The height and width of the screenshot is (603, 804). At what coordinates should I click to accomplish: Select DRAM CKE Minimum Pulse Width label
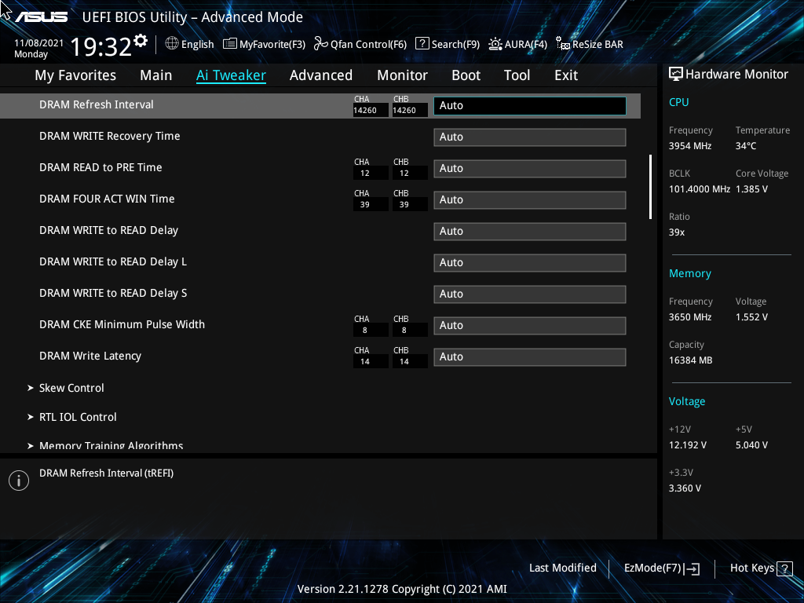122,324
